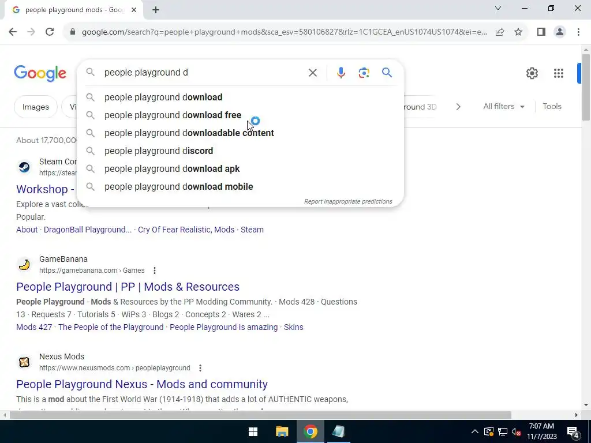
Task: Switch to people playground mods tab
Action: pos(74,10)
